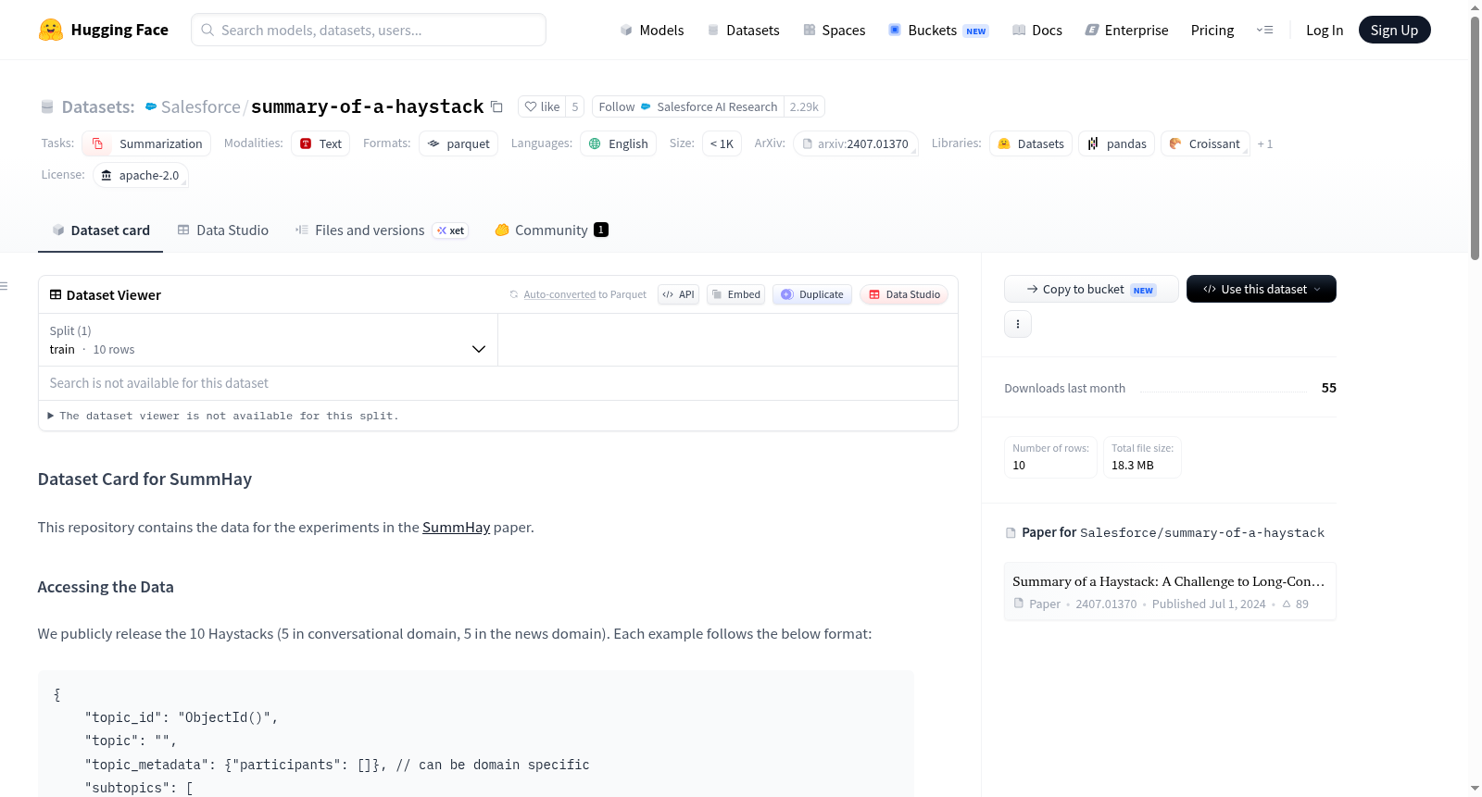Click the Total file size 18.3 MB
Viewport: 1482px width, 797px height.
tap(1142, 457)
